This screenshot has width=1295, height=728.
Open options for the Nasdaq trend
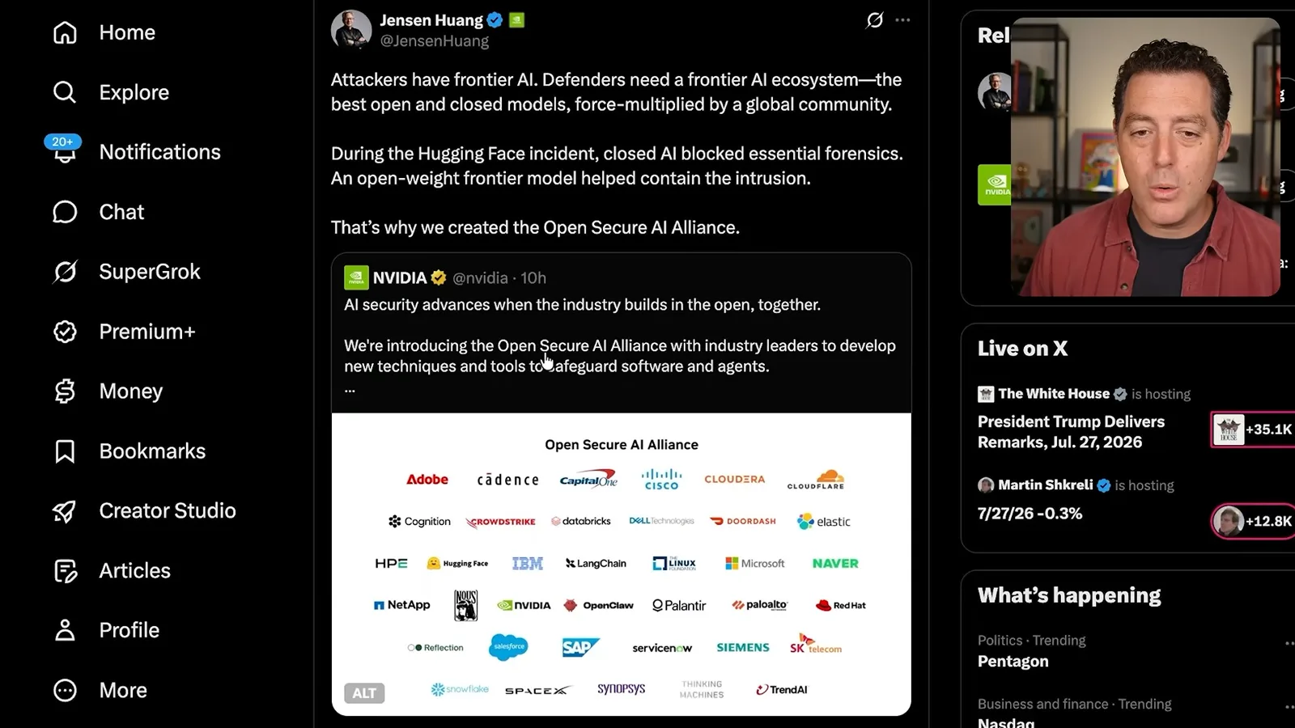(1289, 707)
